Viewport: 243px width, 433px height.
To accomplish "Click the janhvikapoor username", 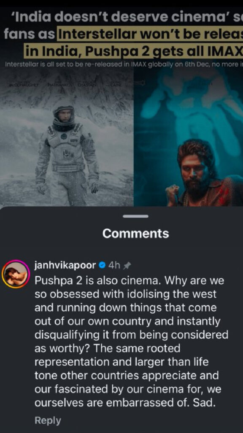I will click(65, 266).
